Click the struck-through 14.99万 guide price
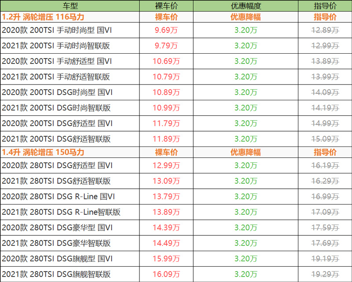Viewport: 352px width, 282px height. click(325, 123)
